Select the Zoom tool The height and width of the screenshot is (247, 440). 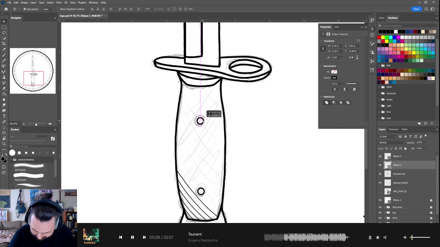4,144
